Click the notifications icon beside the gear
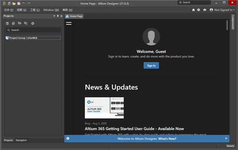Image resolution: width=238 pixels, height=150 pixels. (205, 10)
